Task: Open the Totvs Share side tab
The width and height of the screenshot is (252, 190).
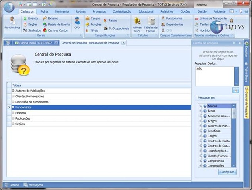Action: (x=246, y=72)
